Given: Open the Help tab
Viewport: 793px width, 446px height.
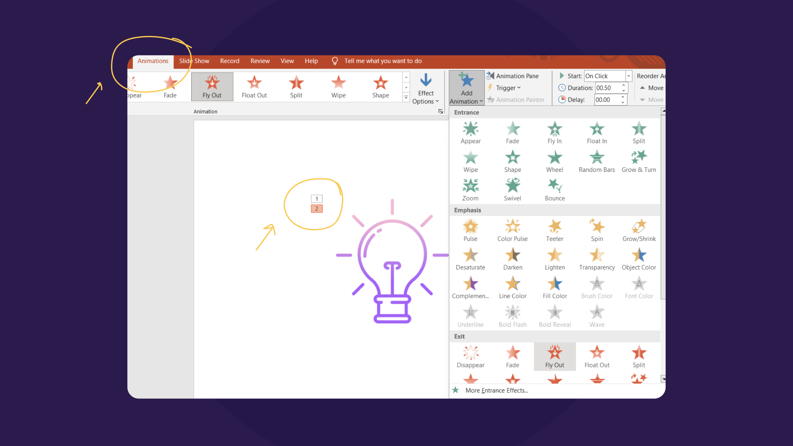Looking at the screenshot, I should [311, 61].
